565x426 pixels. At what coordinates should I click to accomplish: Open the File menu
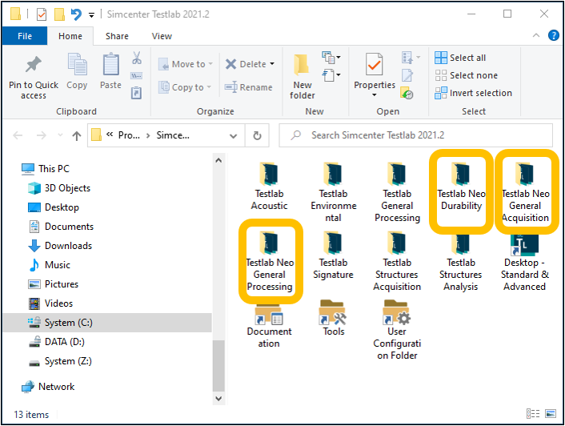click(x=25, y=36)
